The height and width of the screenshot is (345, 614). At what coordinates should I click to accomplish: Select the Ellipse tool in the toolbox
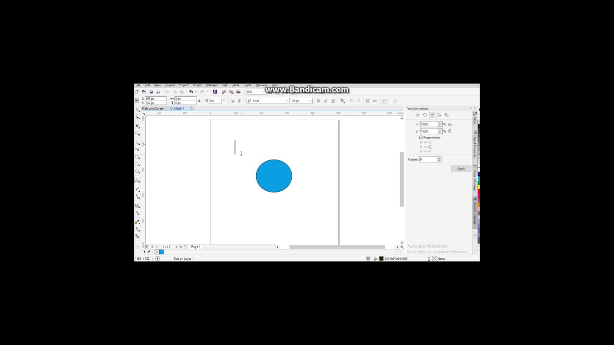[x=138, y=164]
